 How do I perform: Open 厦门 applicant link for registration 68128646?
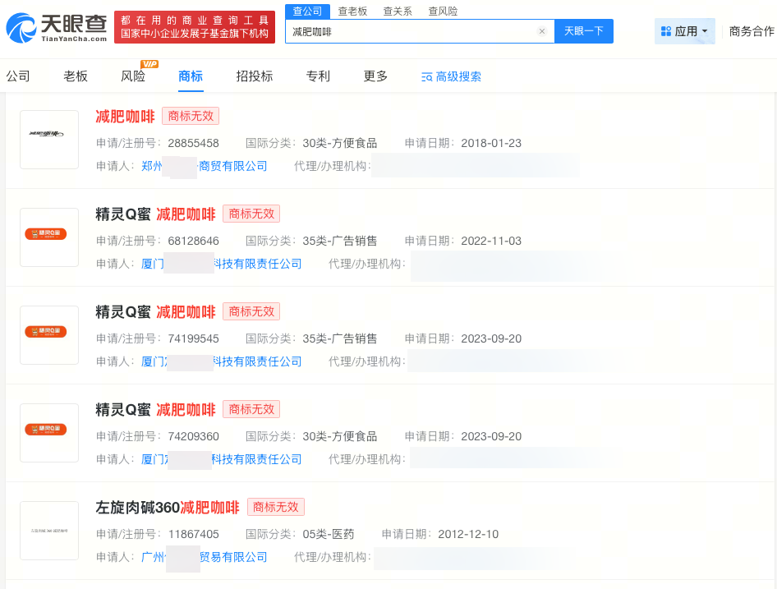222,264
